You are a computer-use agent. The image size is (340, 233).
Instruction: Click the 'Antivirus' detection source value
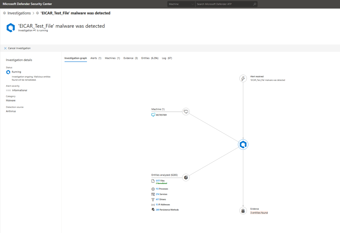(x=11, y=111)
